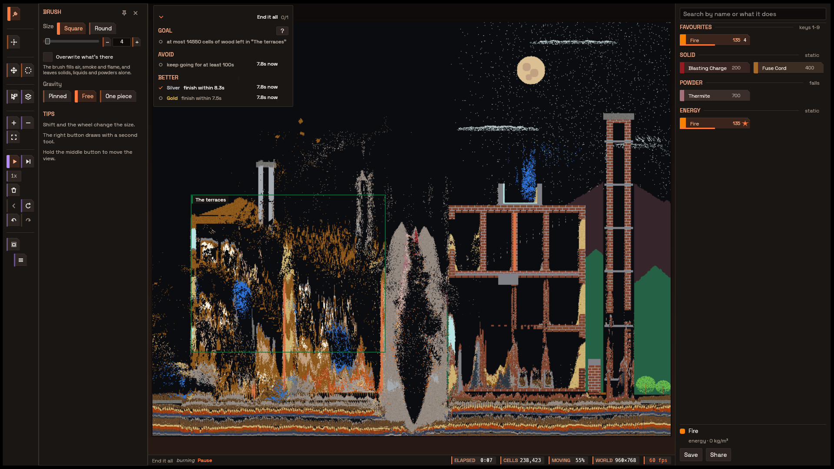Click the End it all level name in status bar
This screenshot has height=469, width=834.
click(162, 461)
